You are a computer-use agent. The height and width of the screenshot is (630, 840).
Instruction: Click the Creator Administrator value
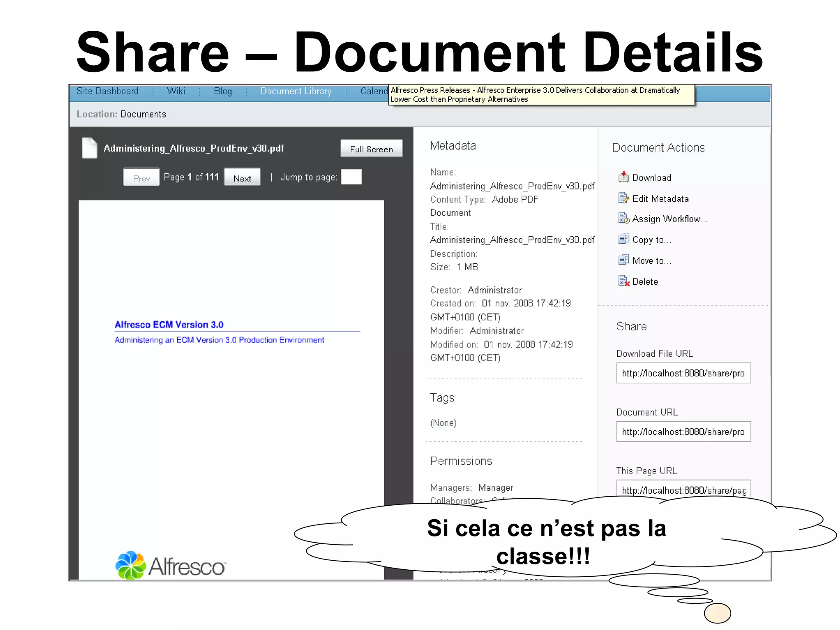click(x=495, y=290)
